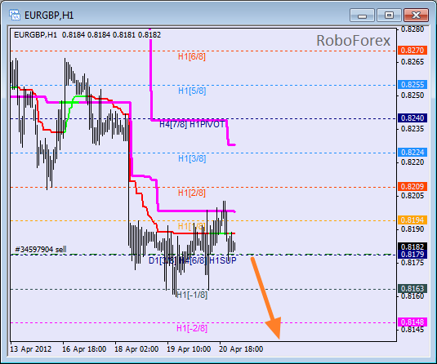Click the 0.8235 price scale value
Viewport: 437px width, 364px height.
tap(412, 129)
